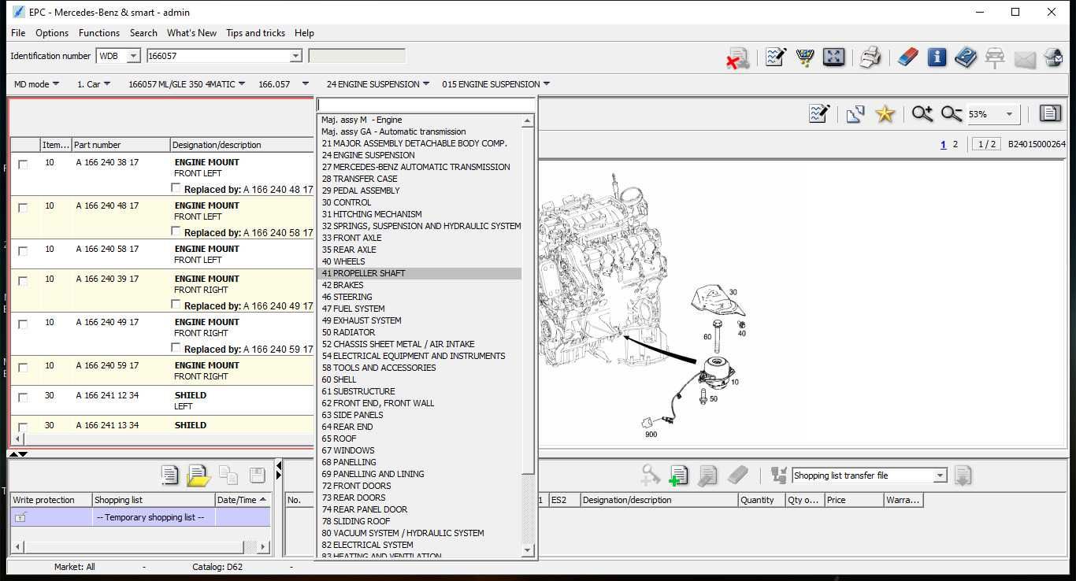
Task: Click the search field above the group list
Action: 425,105
